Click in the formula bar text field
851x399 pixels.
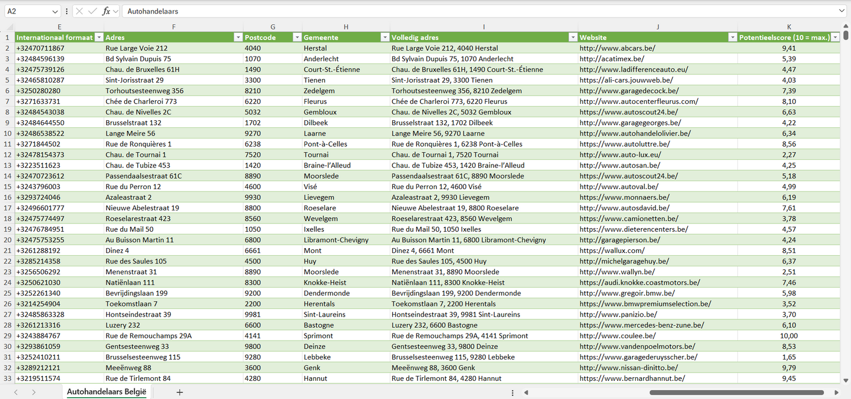pos(471,11)
